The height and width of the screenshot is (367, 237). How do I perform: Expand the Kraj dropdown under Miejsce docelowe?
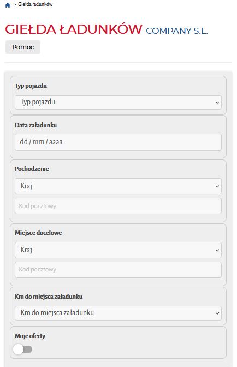click(x=118, y=250)
